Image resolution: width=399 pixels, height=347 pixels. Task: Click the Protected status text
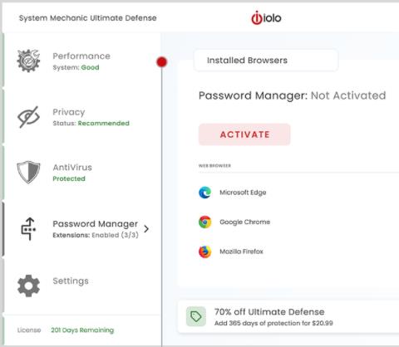point(69,178)
